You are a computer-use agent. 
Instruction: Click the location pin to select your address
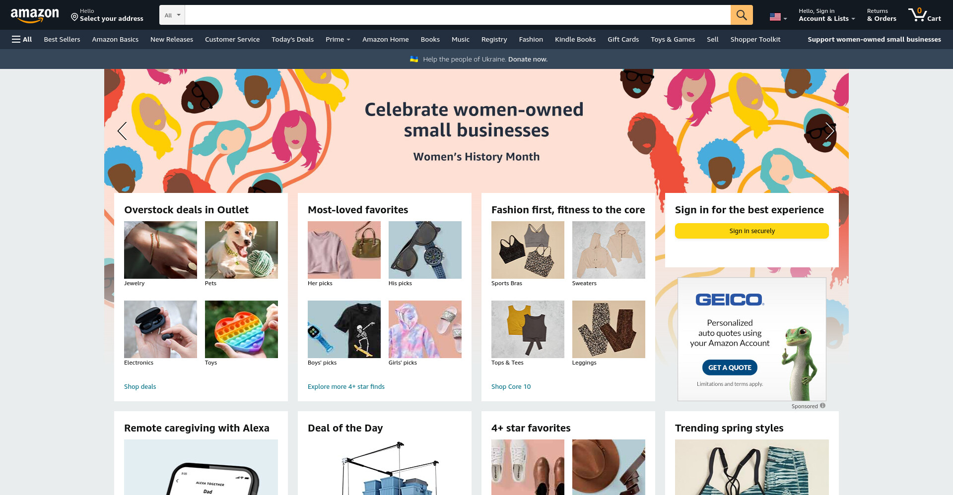[74, 17]
